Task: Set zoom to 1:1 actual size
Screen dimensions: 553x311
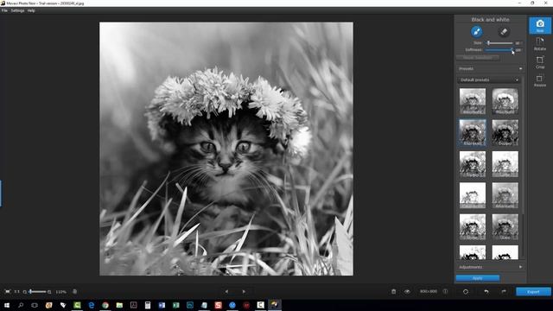Action: click(16, 292)
